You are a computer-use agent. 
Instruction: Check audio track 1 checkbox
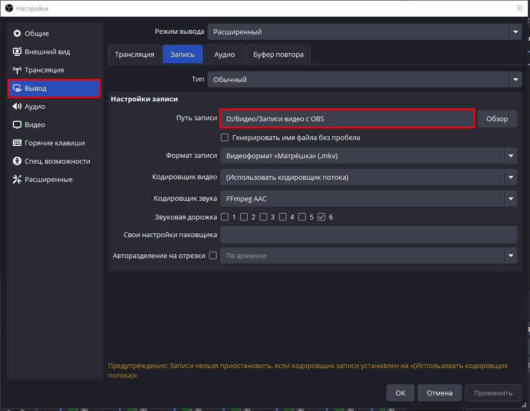[225, 217]
